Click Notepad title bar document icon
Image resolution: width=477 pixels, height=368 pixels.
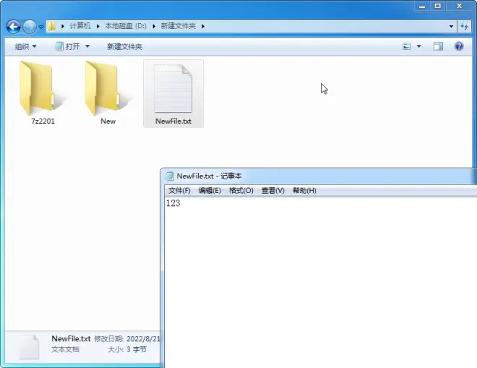point(170,176)
